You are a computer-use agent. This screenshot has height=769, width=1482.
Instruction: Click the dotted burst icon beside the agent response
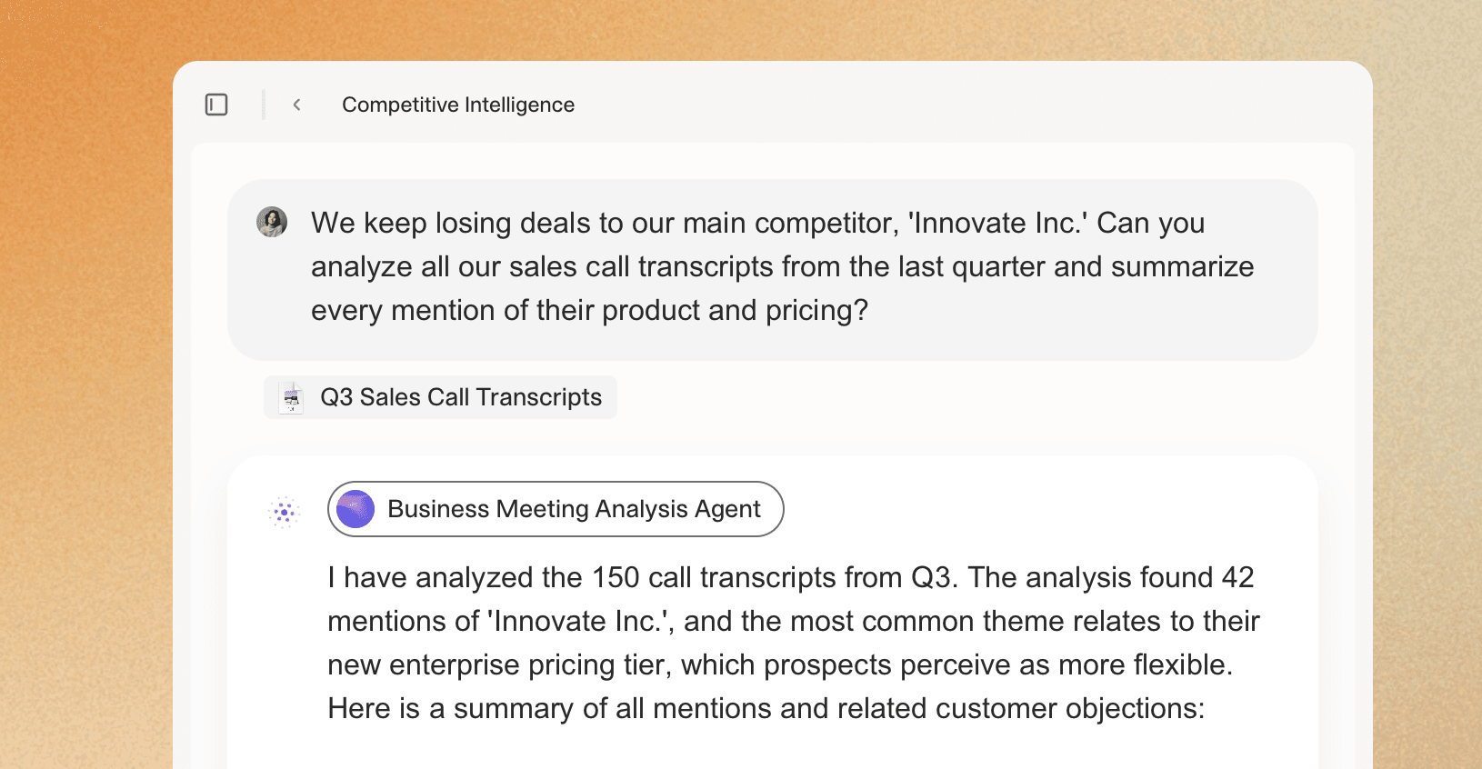coord(283,510)
